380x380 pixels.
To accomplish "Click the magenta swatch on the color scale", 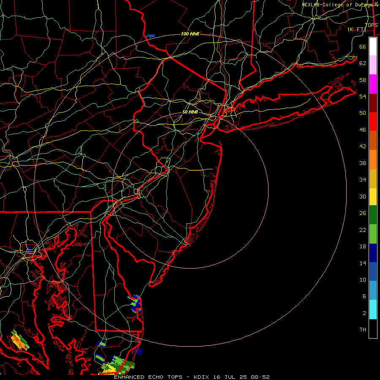I will click(x=373, y=84).
